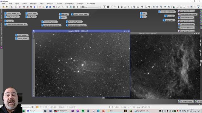The image size is (202, 113).
Task: Select the Master_O3_drizzle image icon
Action: 74,22
